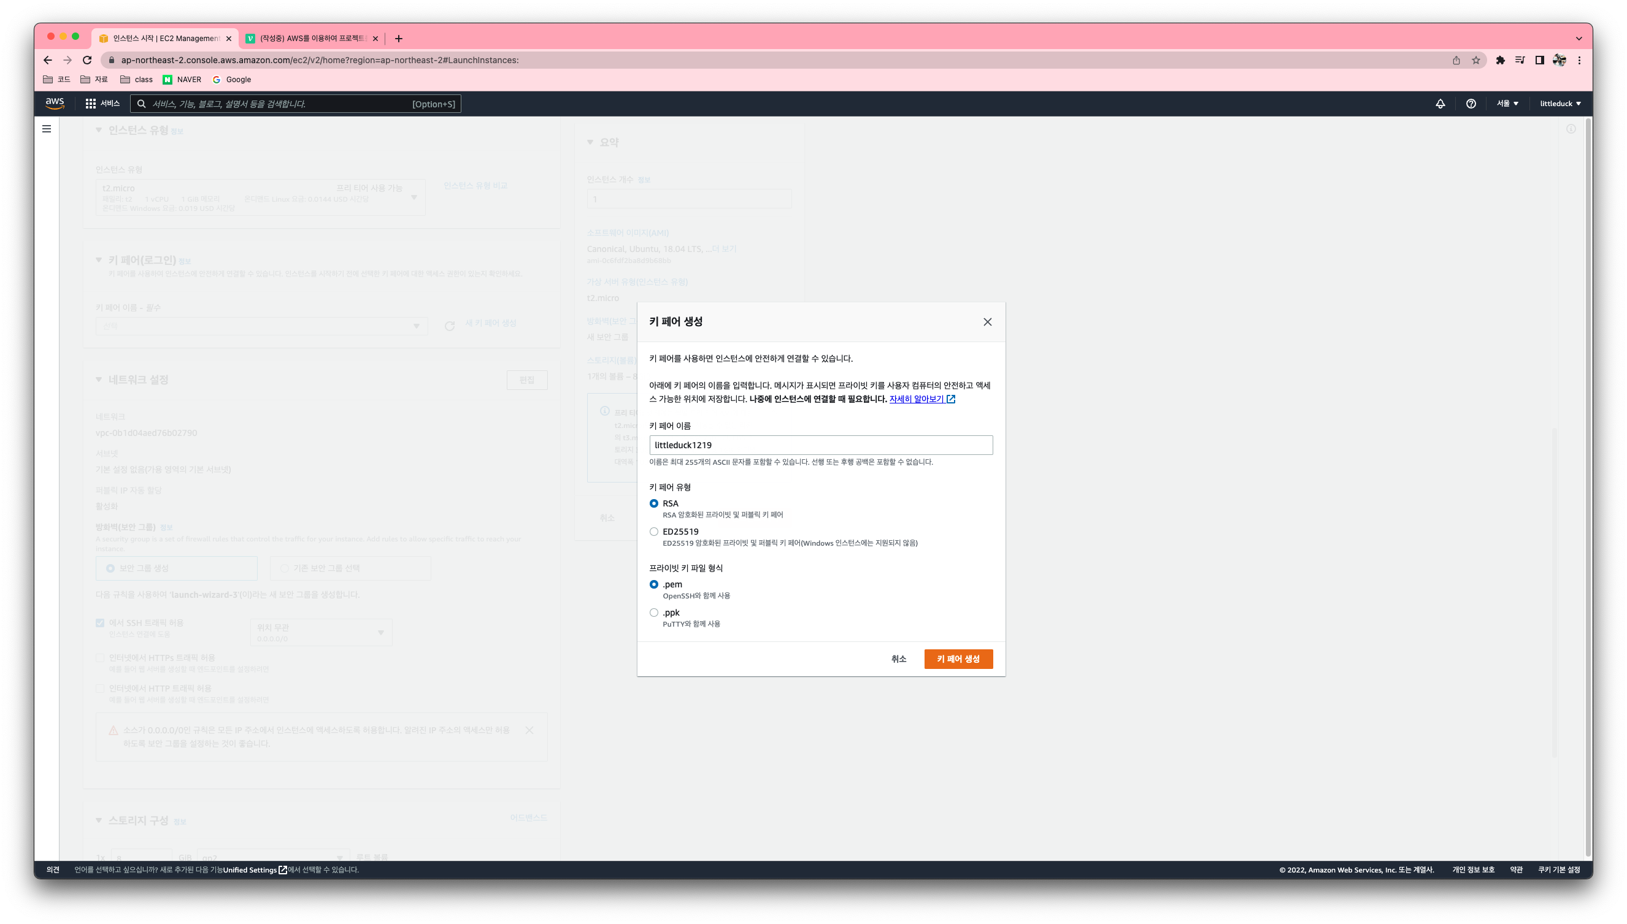Toggle 인터넷에서 HTTPs 트래픽 허용 checkbox
The height and width of the screenshot is (924, 1627).
pyautogui.click(x=99, y=657)
